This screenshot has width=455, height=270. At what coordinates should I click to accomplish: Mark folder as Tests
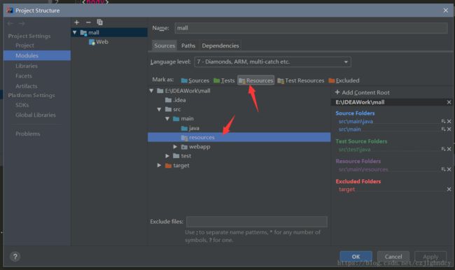[x=224, y=80]
